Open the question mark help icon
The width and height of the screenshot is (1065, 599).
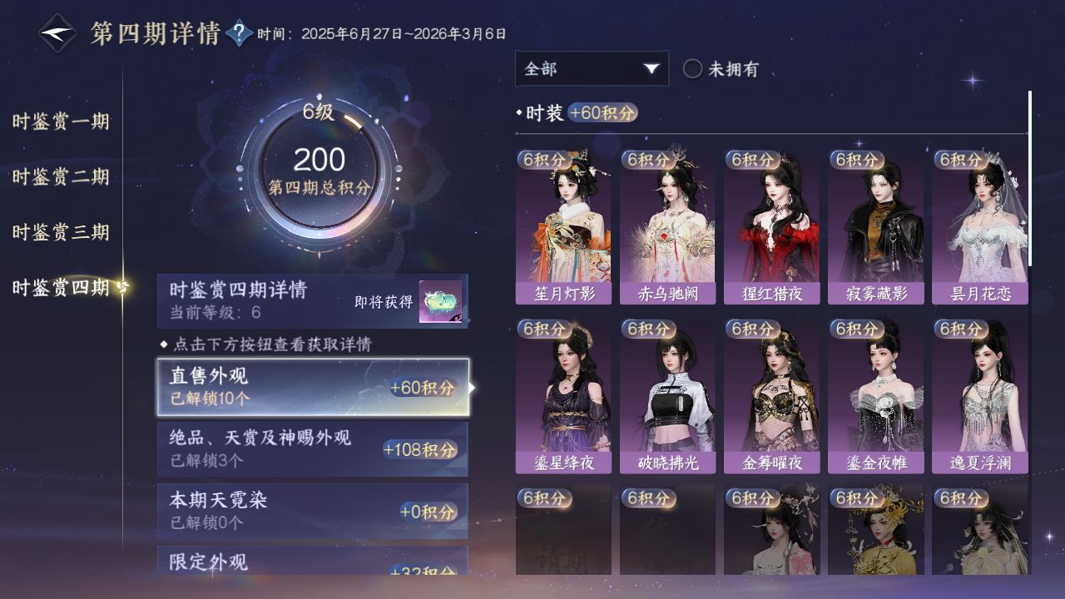239,33
